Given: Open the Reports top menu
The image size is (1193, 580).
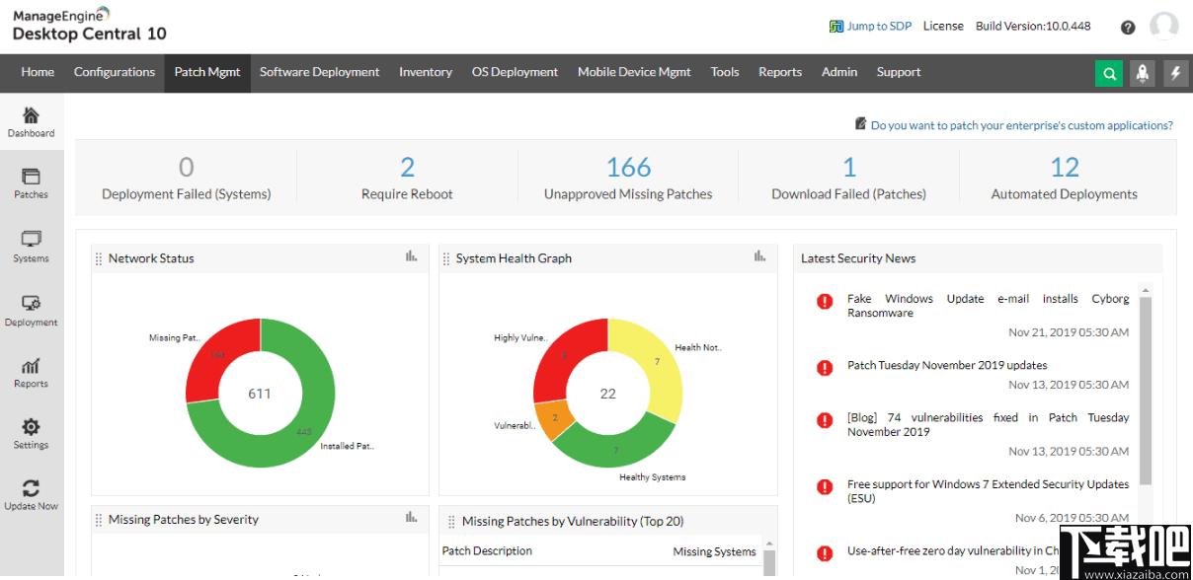Looking at the screenshot, I should click(x=780, y=72).
